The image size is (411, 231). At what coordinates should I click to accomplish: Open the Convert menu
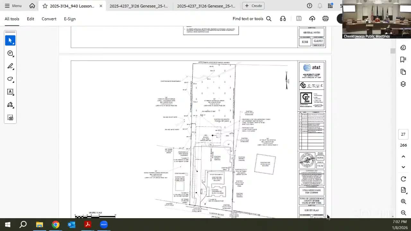(49, 19)
